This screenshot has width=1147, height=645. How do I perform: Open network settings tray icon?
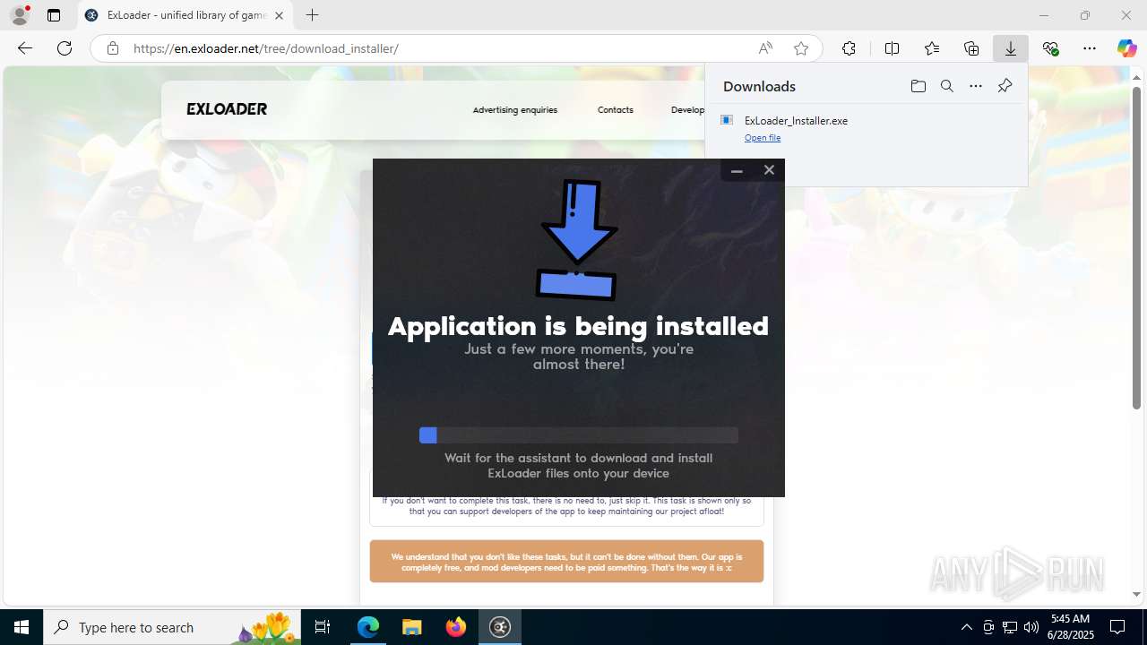[1010, 627]
